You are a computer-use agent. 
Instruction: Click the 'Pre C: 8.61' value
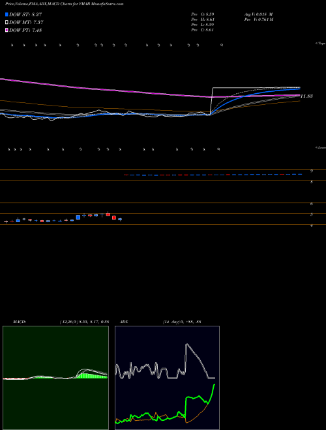click(203, 30)
